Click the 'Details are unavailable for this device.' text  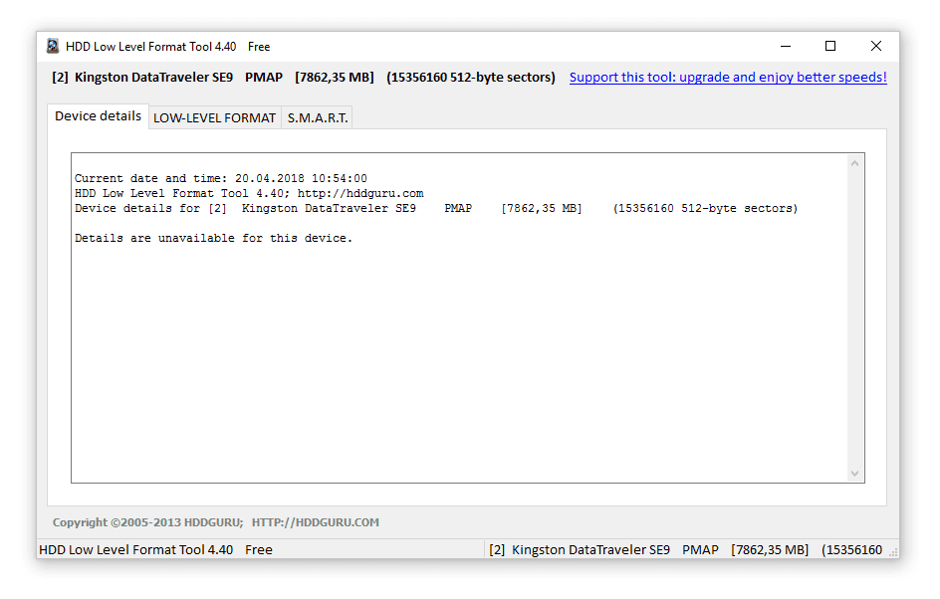coord(213,239)
